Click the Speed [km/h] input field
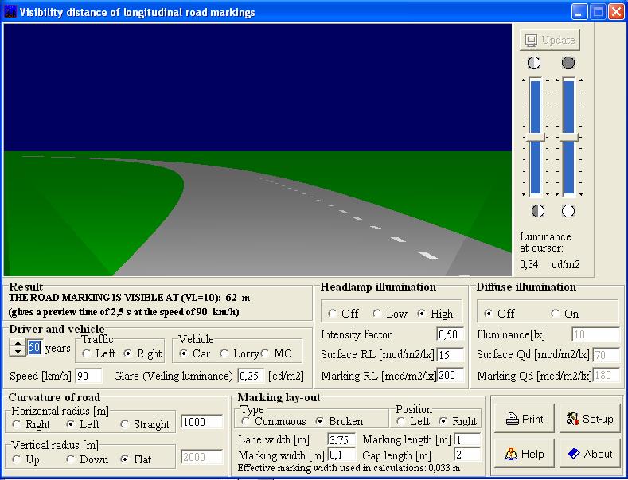The width and height of the screenshot is (628, 480). (x=88, y=376)
